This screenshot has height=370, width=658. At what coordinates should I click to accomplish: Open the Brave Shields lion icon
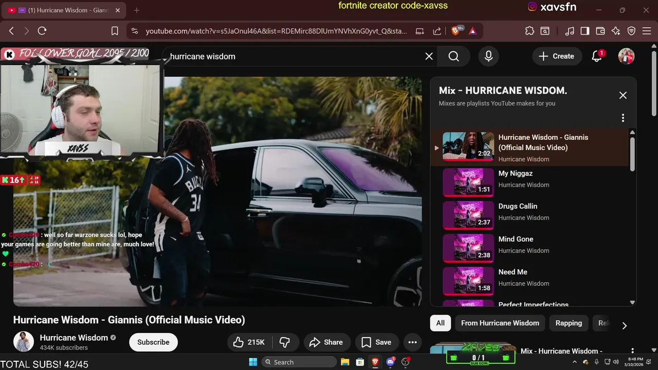click(x=456, y=31)
